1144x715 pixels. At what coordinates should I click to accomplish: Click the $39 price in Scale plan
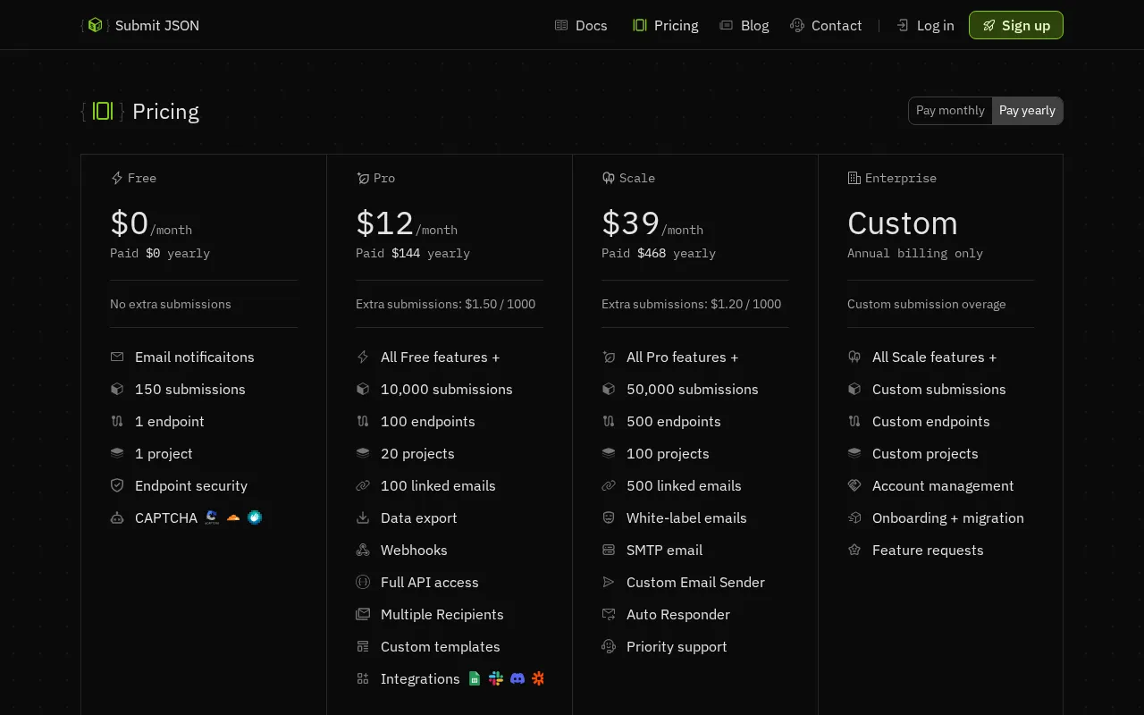coord(631,223)
